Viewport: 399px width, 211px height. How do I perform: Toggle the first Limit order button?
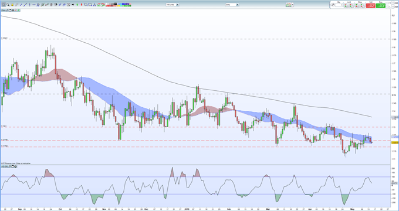346,6
